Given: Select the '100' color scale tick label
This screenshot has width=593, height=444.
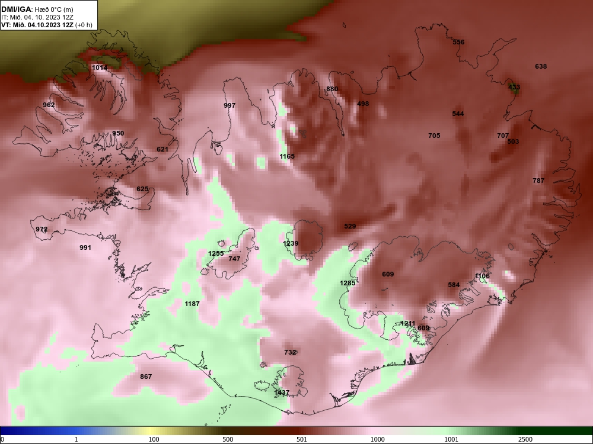Looking at the screenshot, I should (154, 439).
